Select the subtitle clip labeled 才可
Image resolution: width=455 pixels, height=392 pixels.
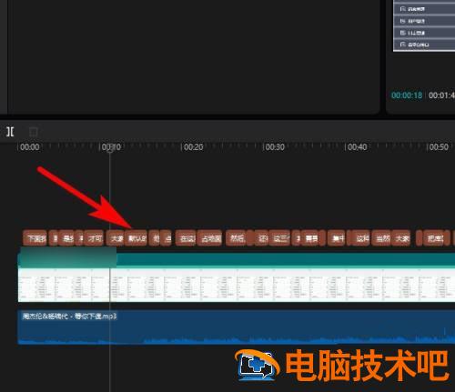(x=95, y=238)
